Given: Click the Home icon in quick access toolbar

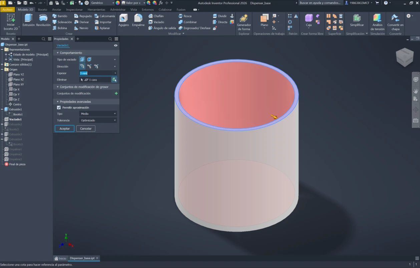Looking at the screenshot, I should click(x=51, y=3).
